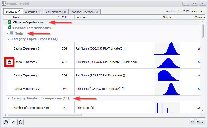The height and width of the screenshot is (128, 208).
Task: Sort by the Name column header
Action: [34, 17]
